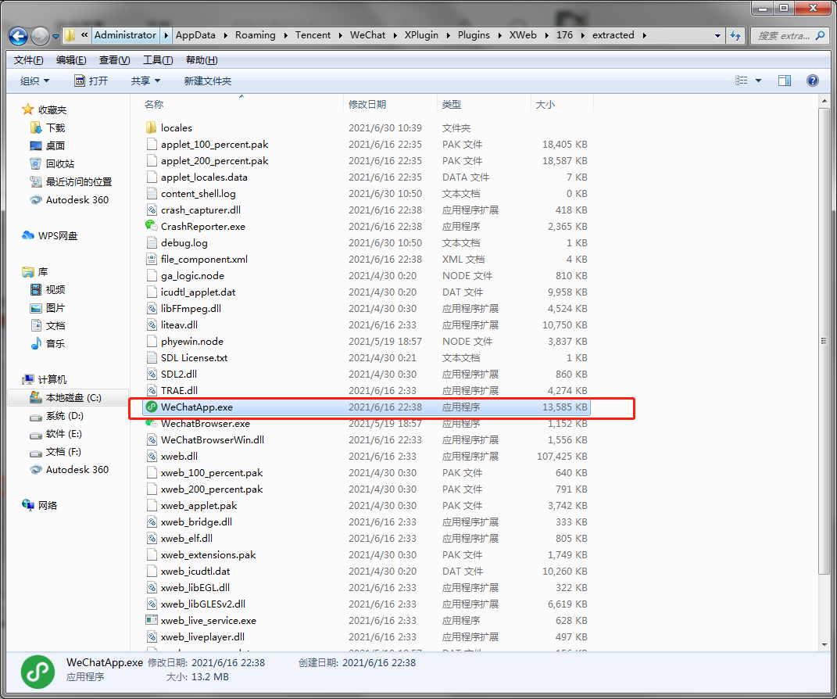Click XPlugin in the address path
Image resolution: width=837 pixels, height=699 pixels.
point(421,35)
